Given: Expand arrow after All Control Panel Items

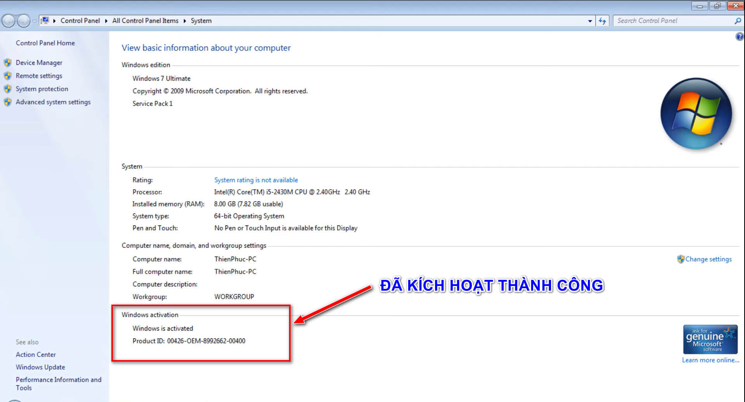Looking at the screenshot, I should pyautogui.click(x=185, y=21).
